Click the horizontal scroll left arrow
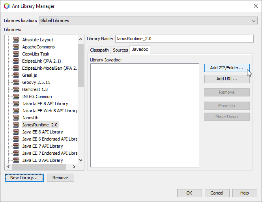Viewport: 262px width, 202px height. coord(8,167)
